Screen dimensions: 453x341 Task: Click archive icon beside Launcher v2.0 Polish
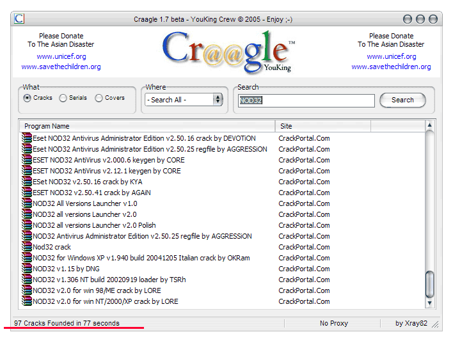click(27, 225)
